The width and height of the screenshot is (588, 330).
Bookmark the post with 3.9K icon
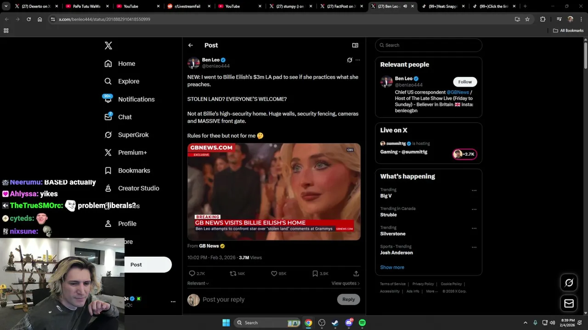click(x=320, y=274)
